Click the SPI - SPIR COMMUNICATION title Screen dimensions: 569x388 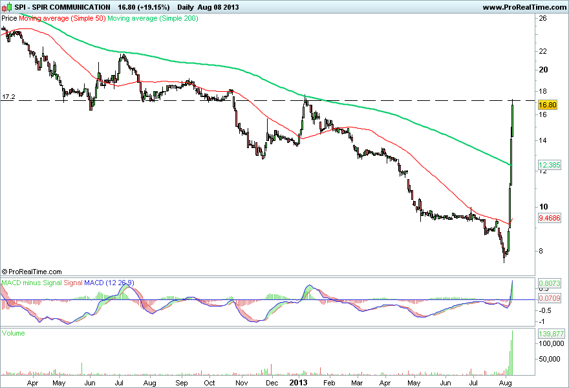point(63,7)
